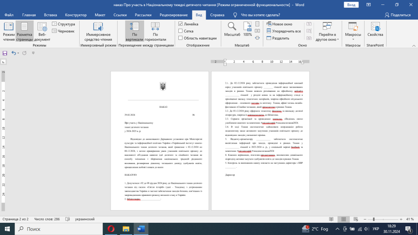Click the save icon in quick access toolbar
418x235 pixels.
(5, 53)
